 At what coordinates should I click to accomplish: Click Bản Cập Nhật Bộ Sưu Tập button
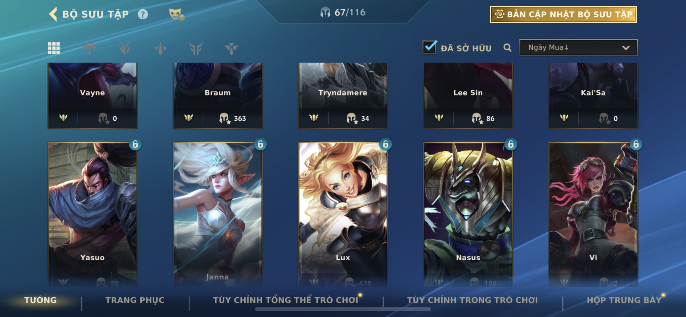[x=563, y=14]
